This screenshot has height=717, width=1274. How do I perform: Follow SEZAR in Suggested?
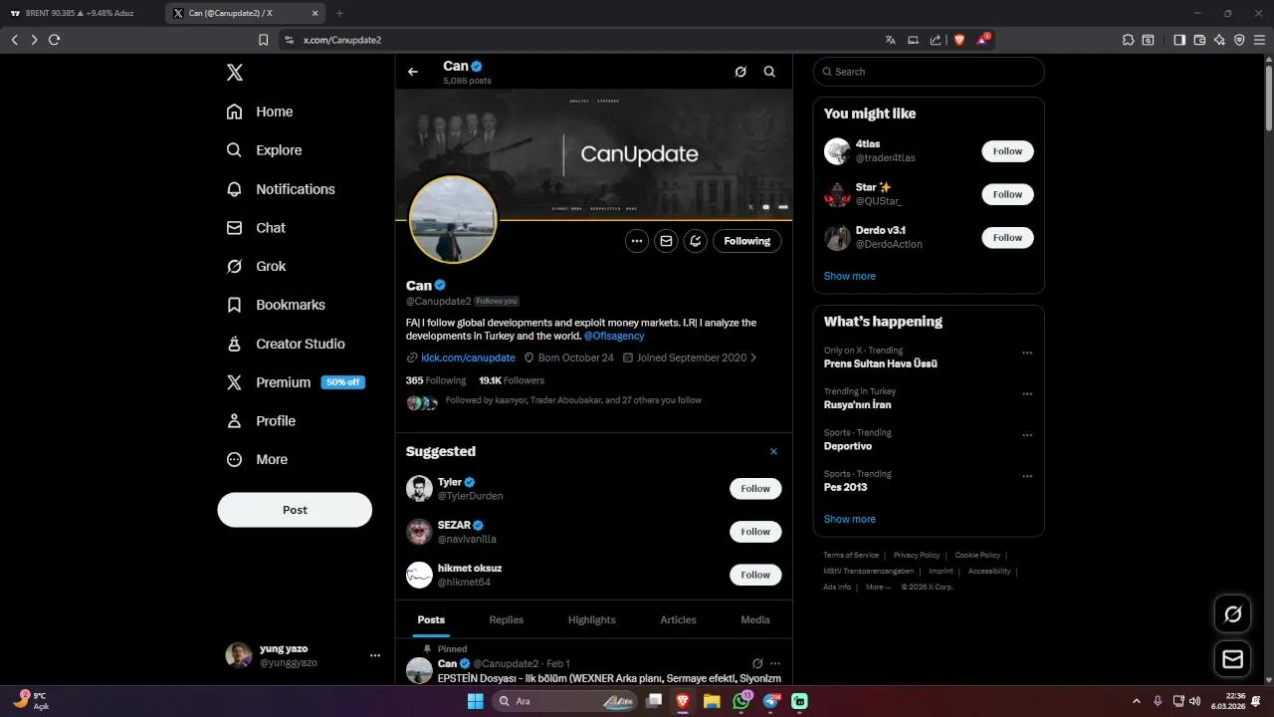pyautogui.click(x=755, y=532)
